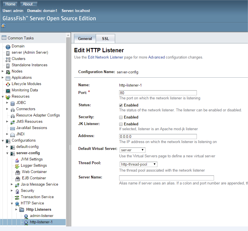Click the Logger Settings icon
This screenshot has width=248, height=231.
[17, 166]
